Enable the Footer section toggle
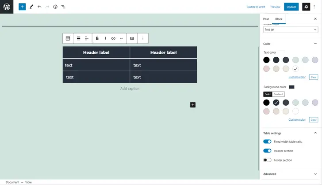This screenshot has width=322, height=185. point(267,160)
